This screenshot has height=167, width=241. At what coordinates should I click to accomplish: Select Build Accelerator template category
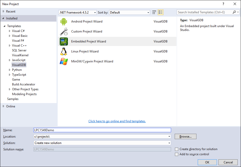pos(24,84)
